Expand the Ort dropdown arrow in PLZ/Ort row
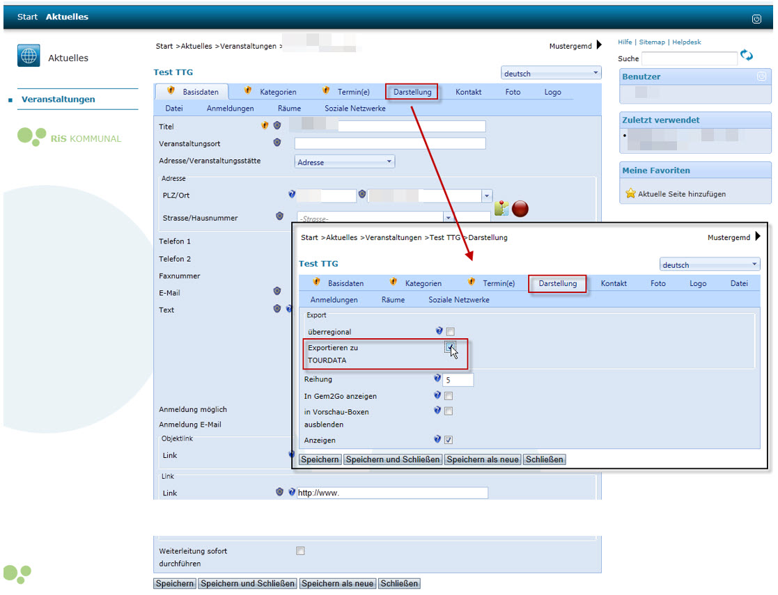This screenshot has height=595, width=778. [486, 196]
